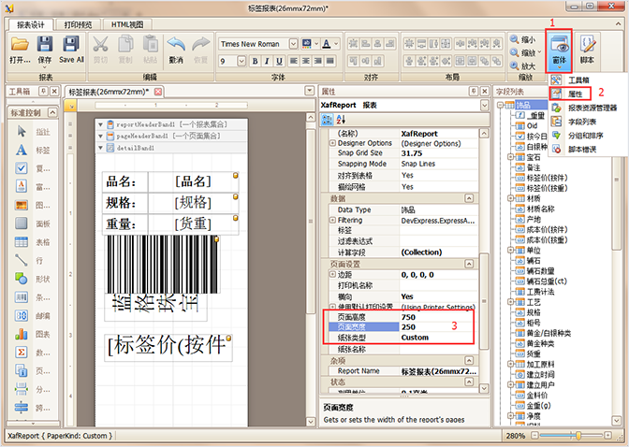Click the Save report icon

click(x=45, y=43)
